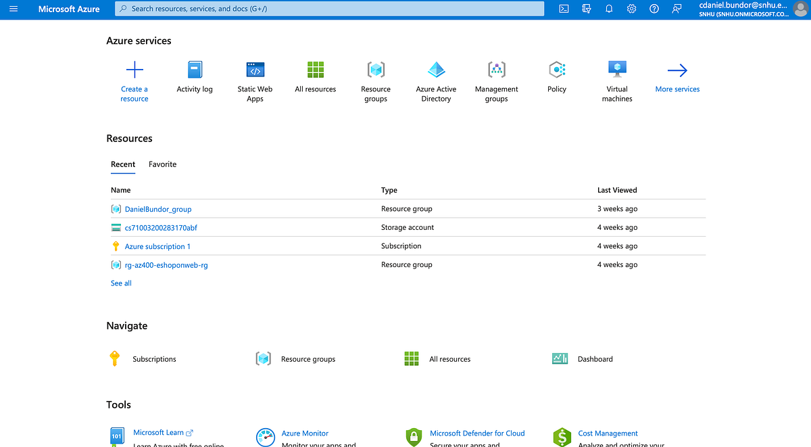Open the Create a resource service
Image resolution: width=811 pixels, height=447 pixels.
click(x=134, y=75)
